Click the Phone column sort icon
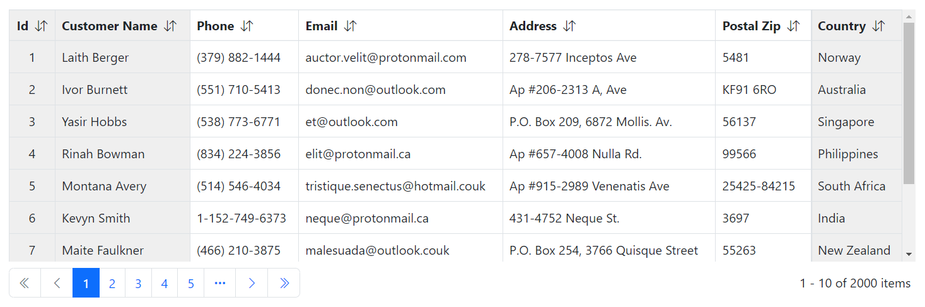Image resolution: width=925 pixels, height=307 pixels. click(247, 26)
